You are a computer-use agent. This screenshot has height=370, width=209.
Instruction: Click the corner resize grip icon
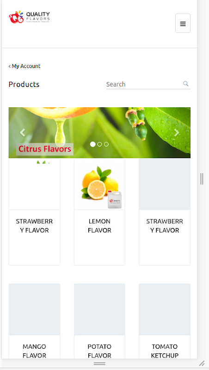click(202, 363)
